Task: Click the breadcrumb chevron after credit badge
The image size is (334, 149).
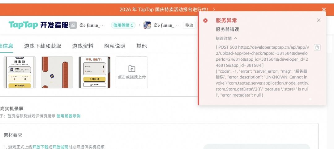Action: [139, 25]
